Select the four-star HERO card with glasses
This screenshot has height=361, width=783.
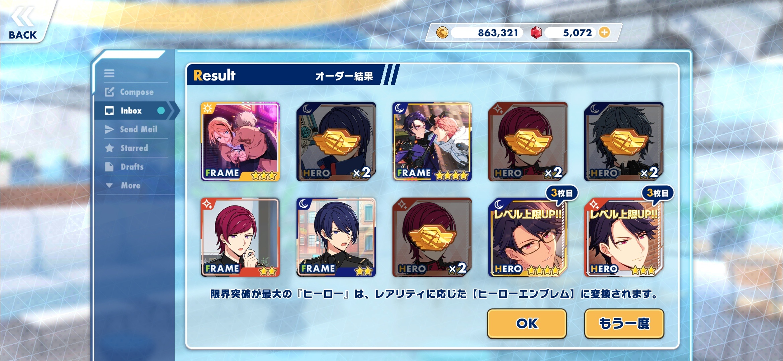pyautogui.click(x=528, y=237)
